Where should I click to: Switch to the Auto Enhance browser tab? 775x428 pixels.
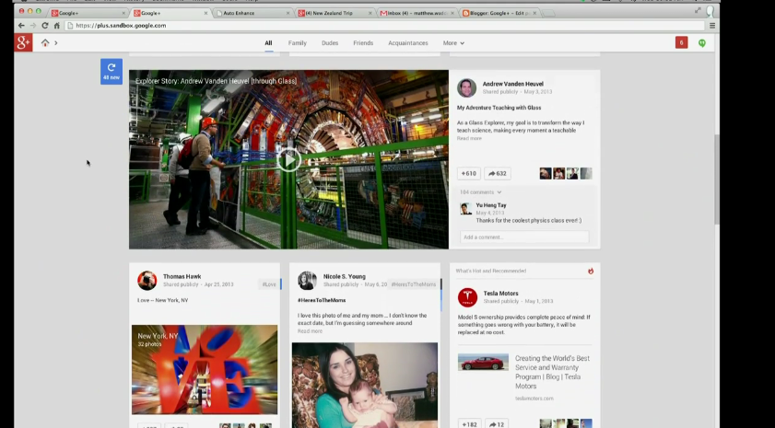(x=253, y=13)
